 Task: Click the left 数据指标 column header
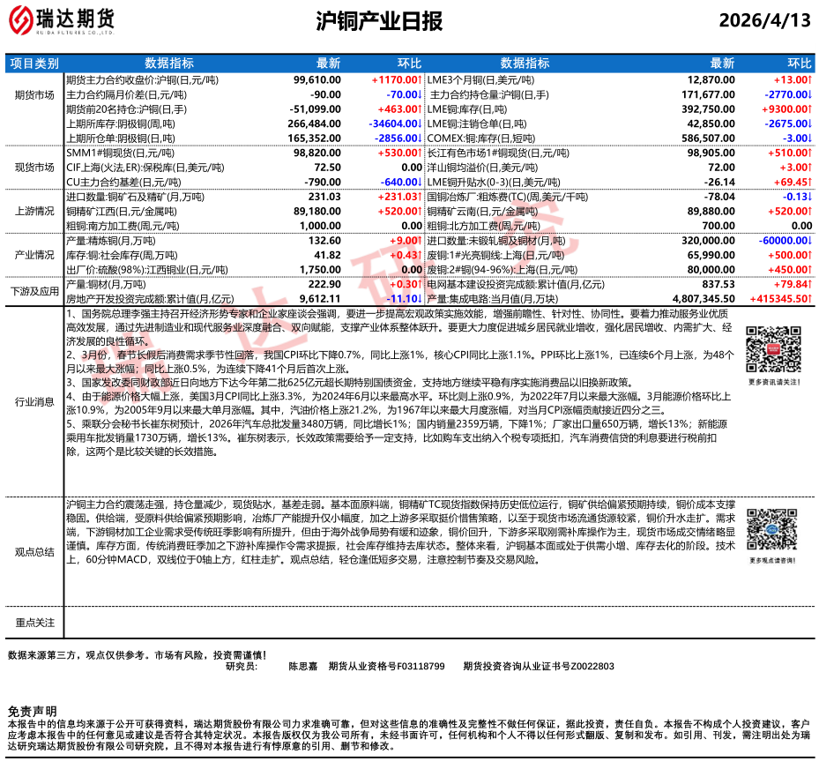coord(169,63)
